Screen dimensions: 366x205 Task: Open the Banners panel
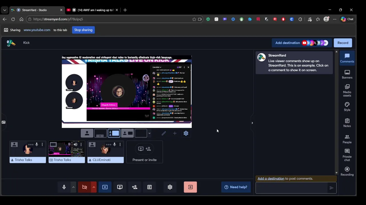pyautogui.click(x=347, y=74)
